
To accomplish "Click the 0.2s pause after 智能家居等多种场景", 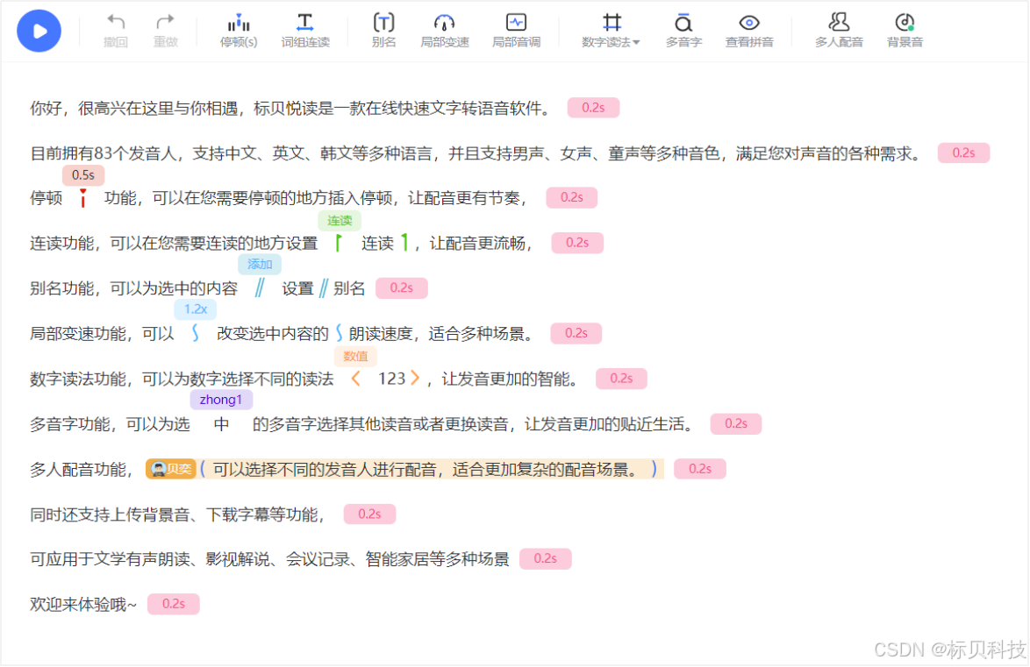I will 545,559.
